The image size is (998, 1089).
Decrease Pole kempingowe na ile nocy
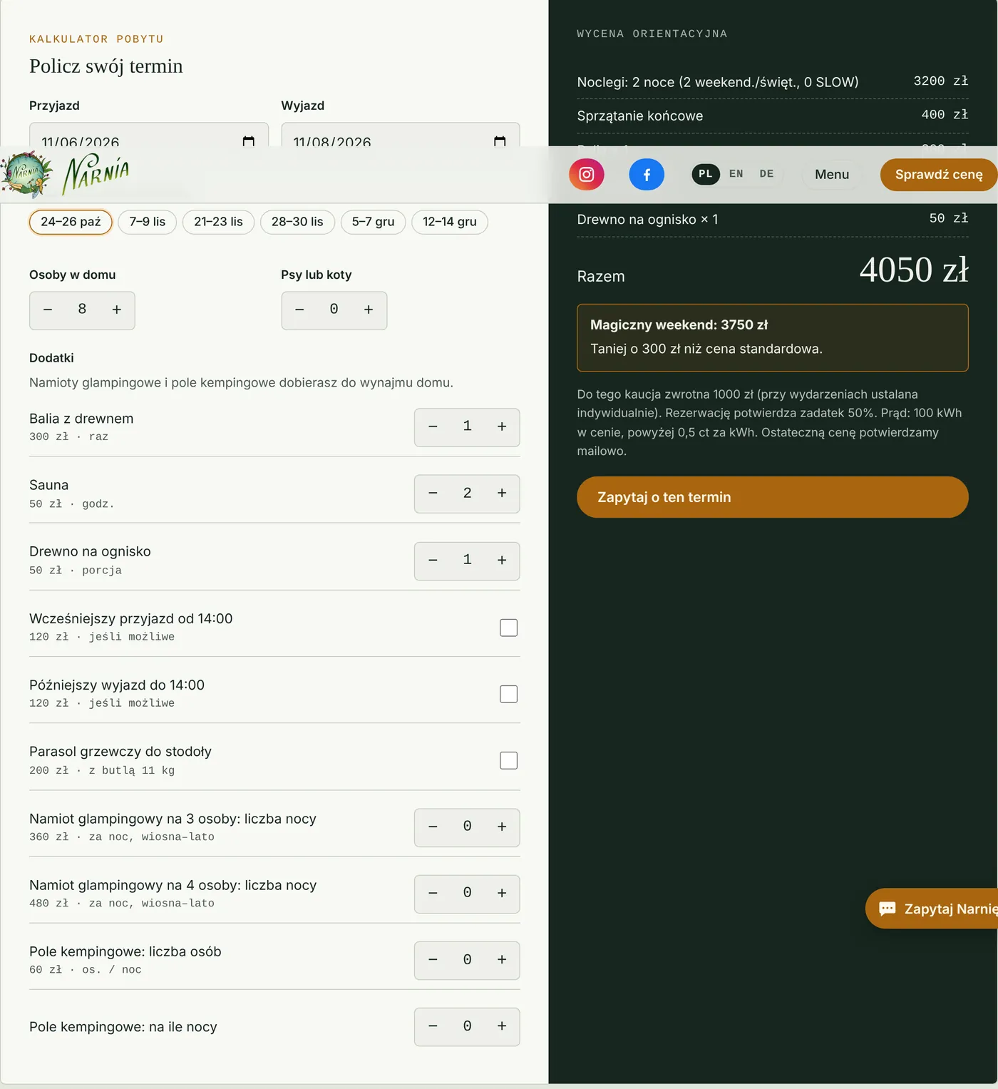click(x=433, y=1026)
